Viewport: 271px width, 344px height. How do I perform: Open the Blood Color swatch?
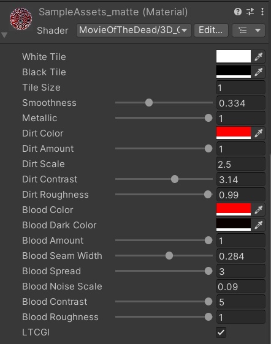[x=234, y=210]
